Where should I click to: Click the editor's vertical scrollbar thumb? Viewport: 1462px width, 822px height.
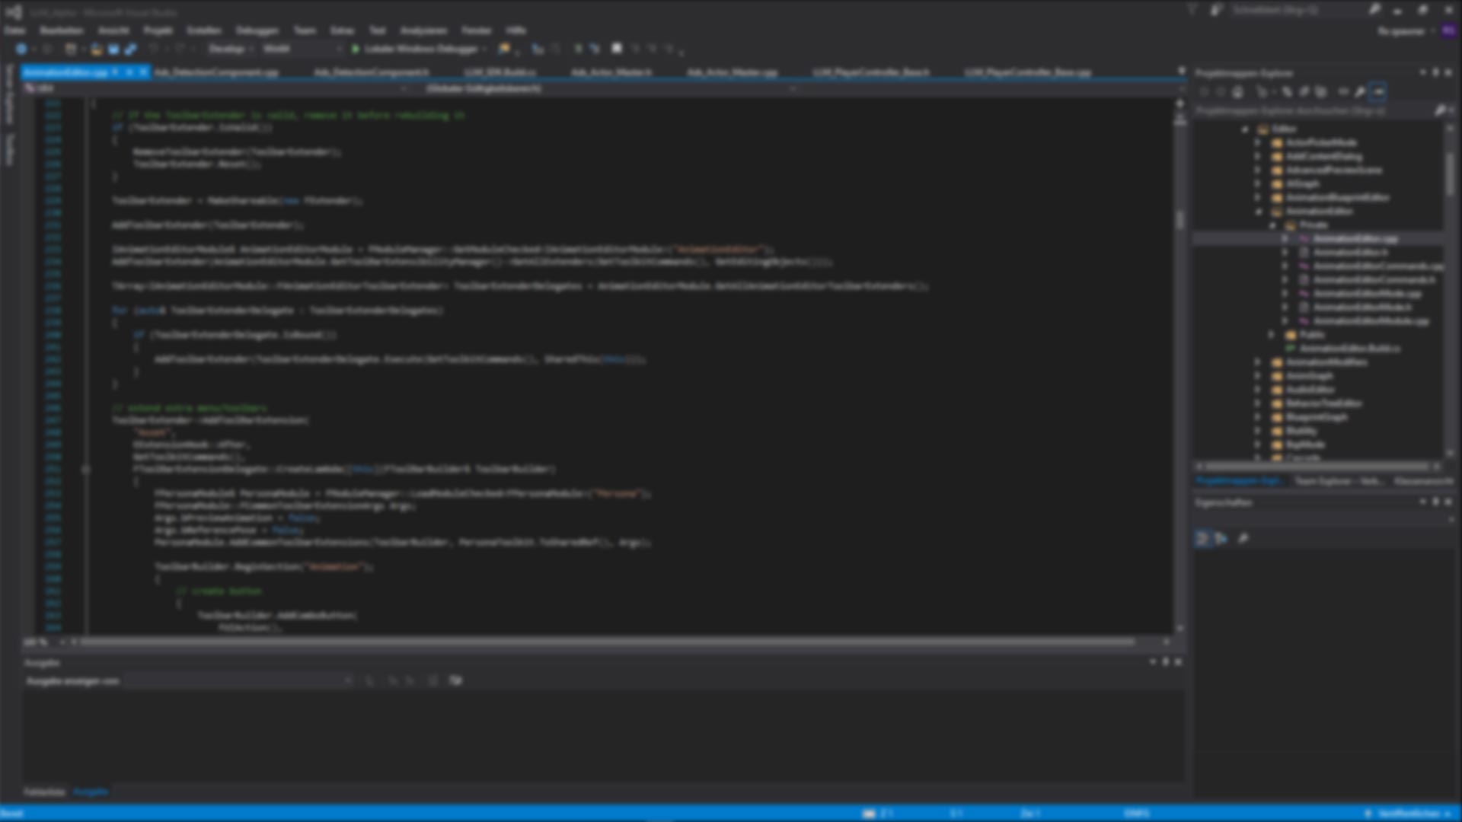pos(1180,219)
